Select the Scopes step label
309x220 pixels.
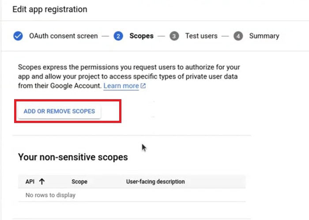(x=142, y=36)
